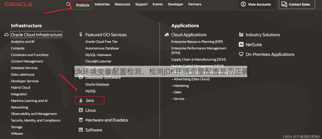Click the monitor icon beside On-Premises Applications
Image resolution: width=322 pixels, height=139 pixels.
coord(241,54)
